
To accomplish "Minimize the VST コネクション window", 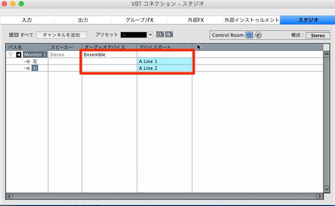I will click(x=13, y=4).
